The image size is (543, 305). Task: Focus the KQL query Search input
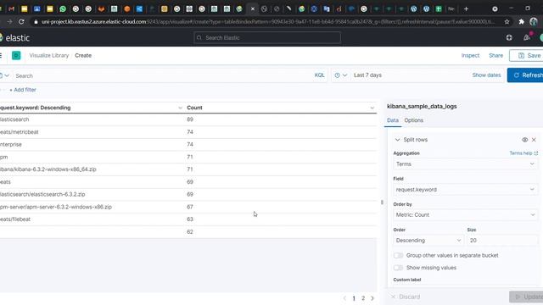tap(163, 75)
